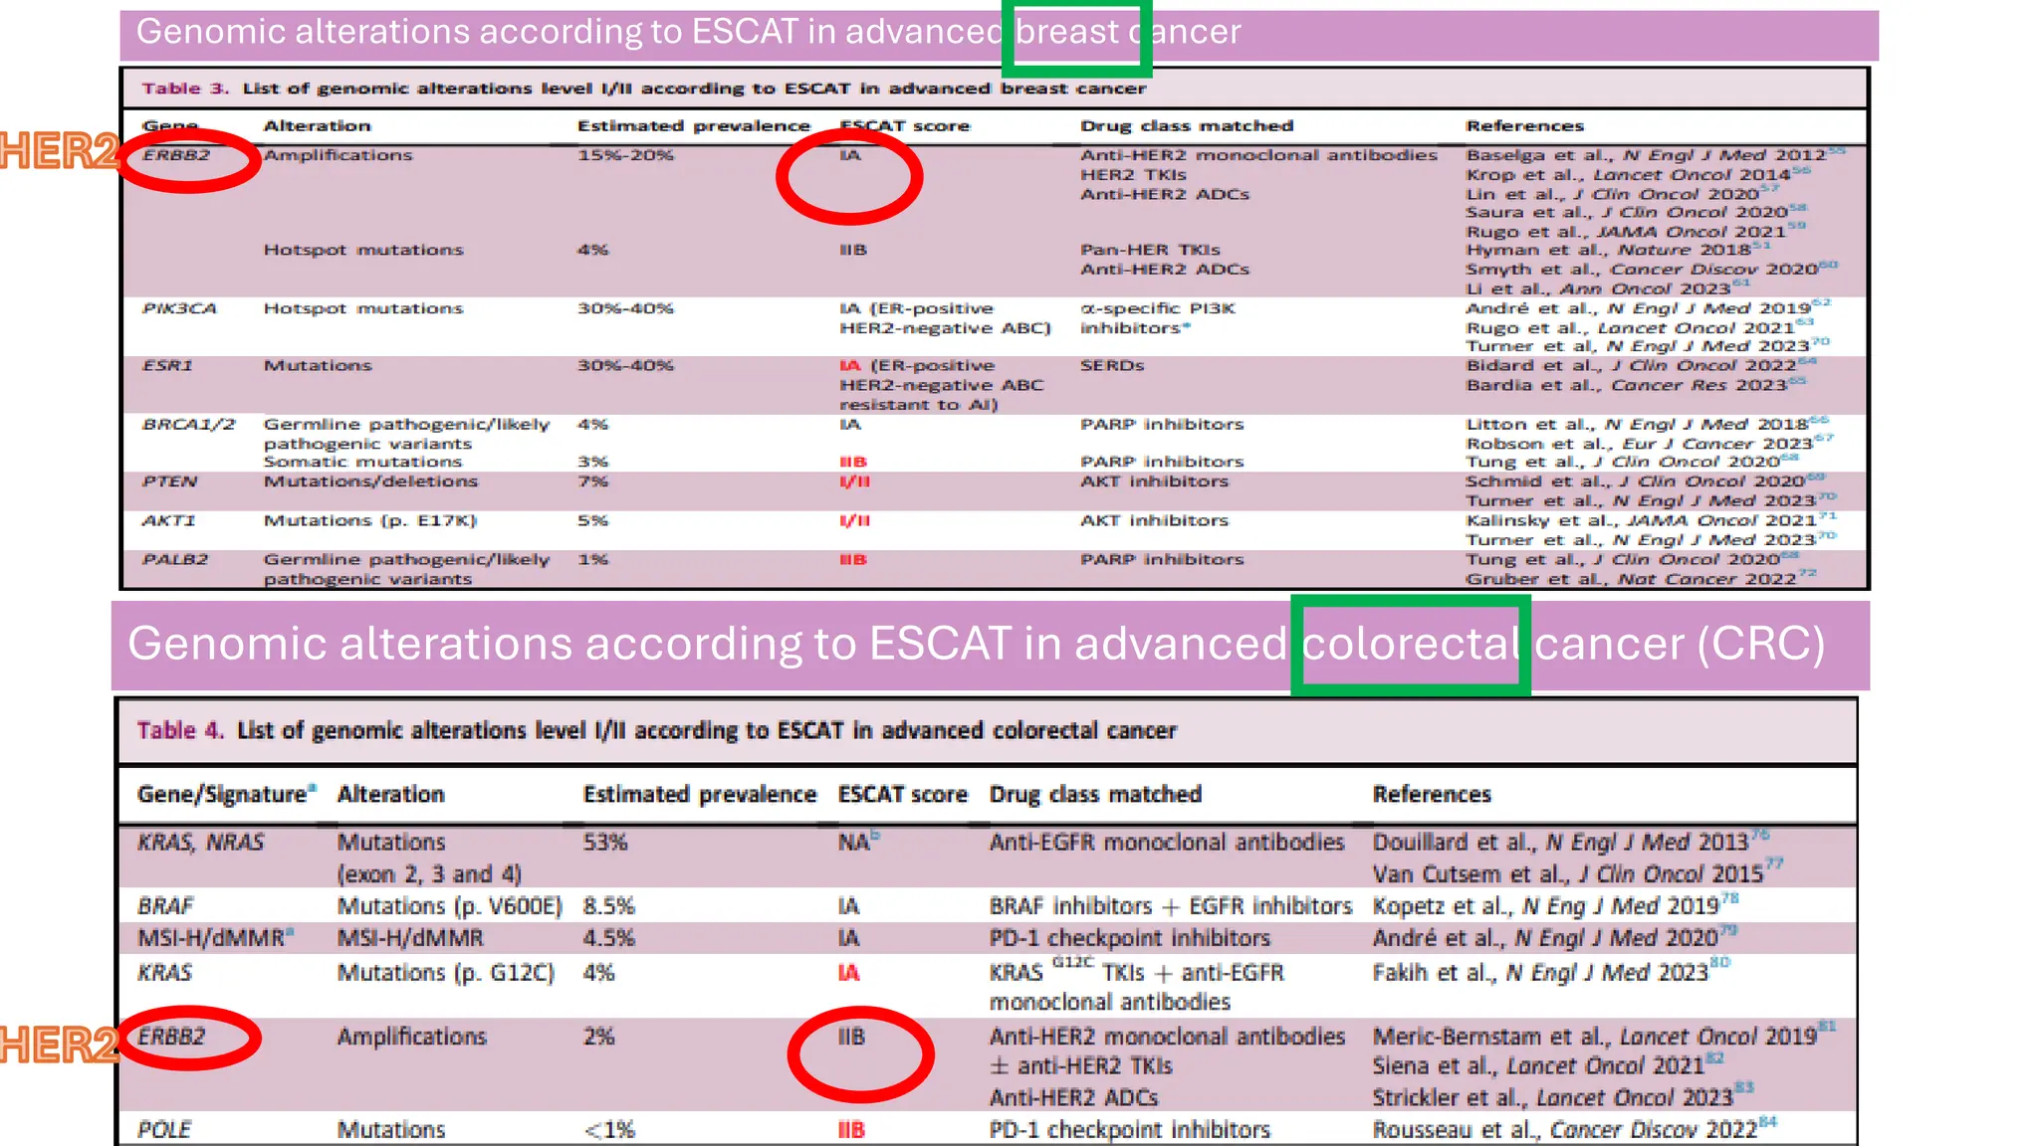Click the AKT1 gene cell
This screenshot has height=1146, width=2039.
(x=168, y=520)
